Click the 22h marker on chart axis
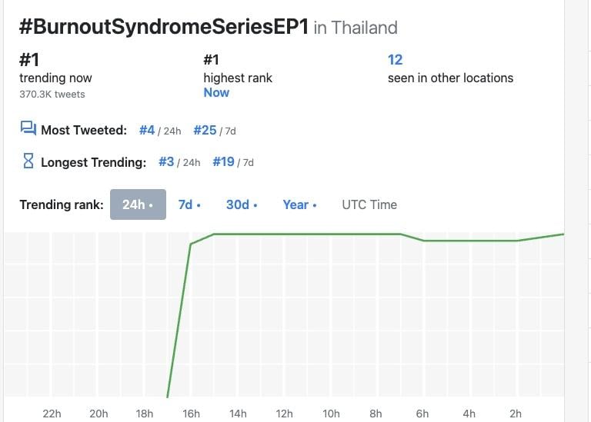Viewport: 591px width, 422px height. [52, 414]
